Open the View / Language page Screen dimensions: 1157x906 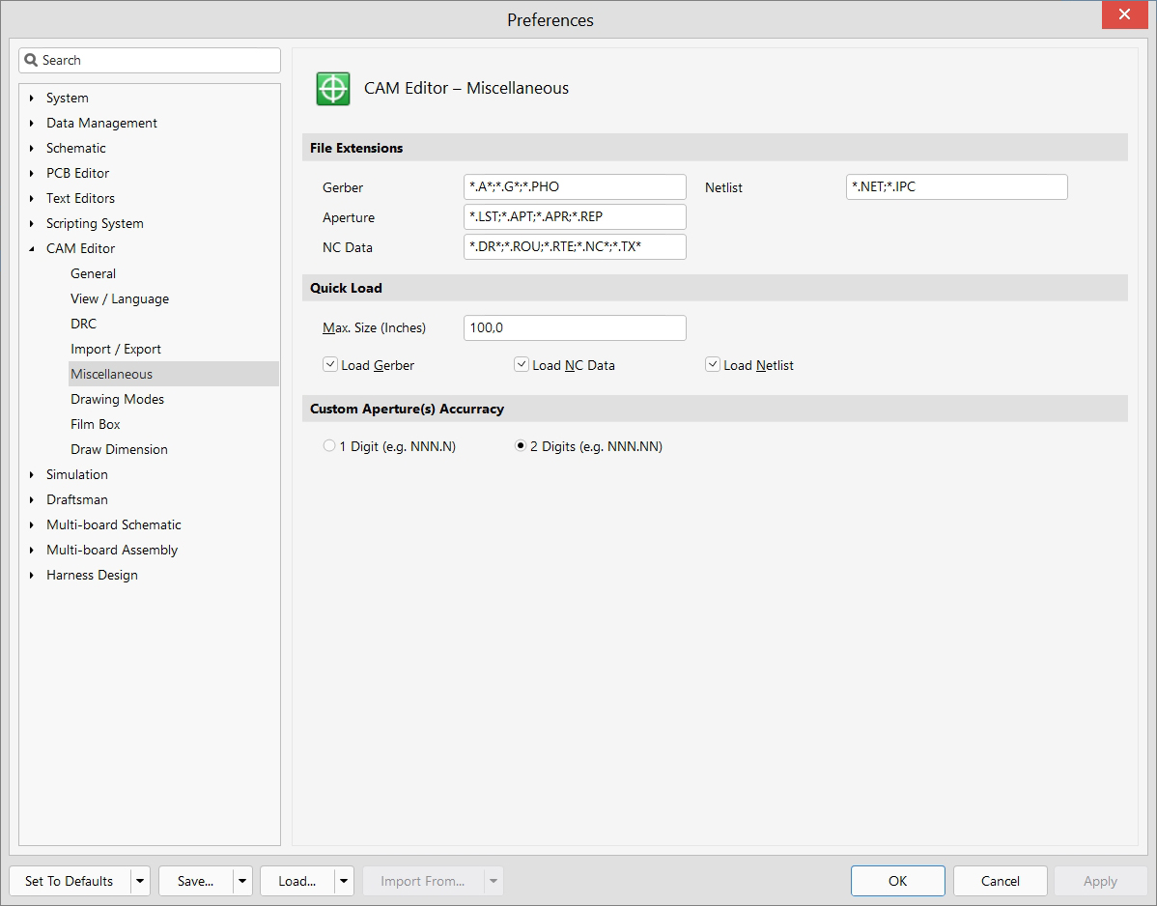[120, 298]
